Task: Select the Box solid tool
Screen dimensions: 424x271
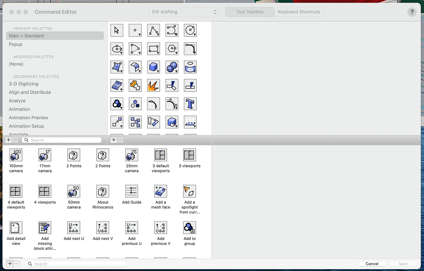Action: (x=154, y=67)
